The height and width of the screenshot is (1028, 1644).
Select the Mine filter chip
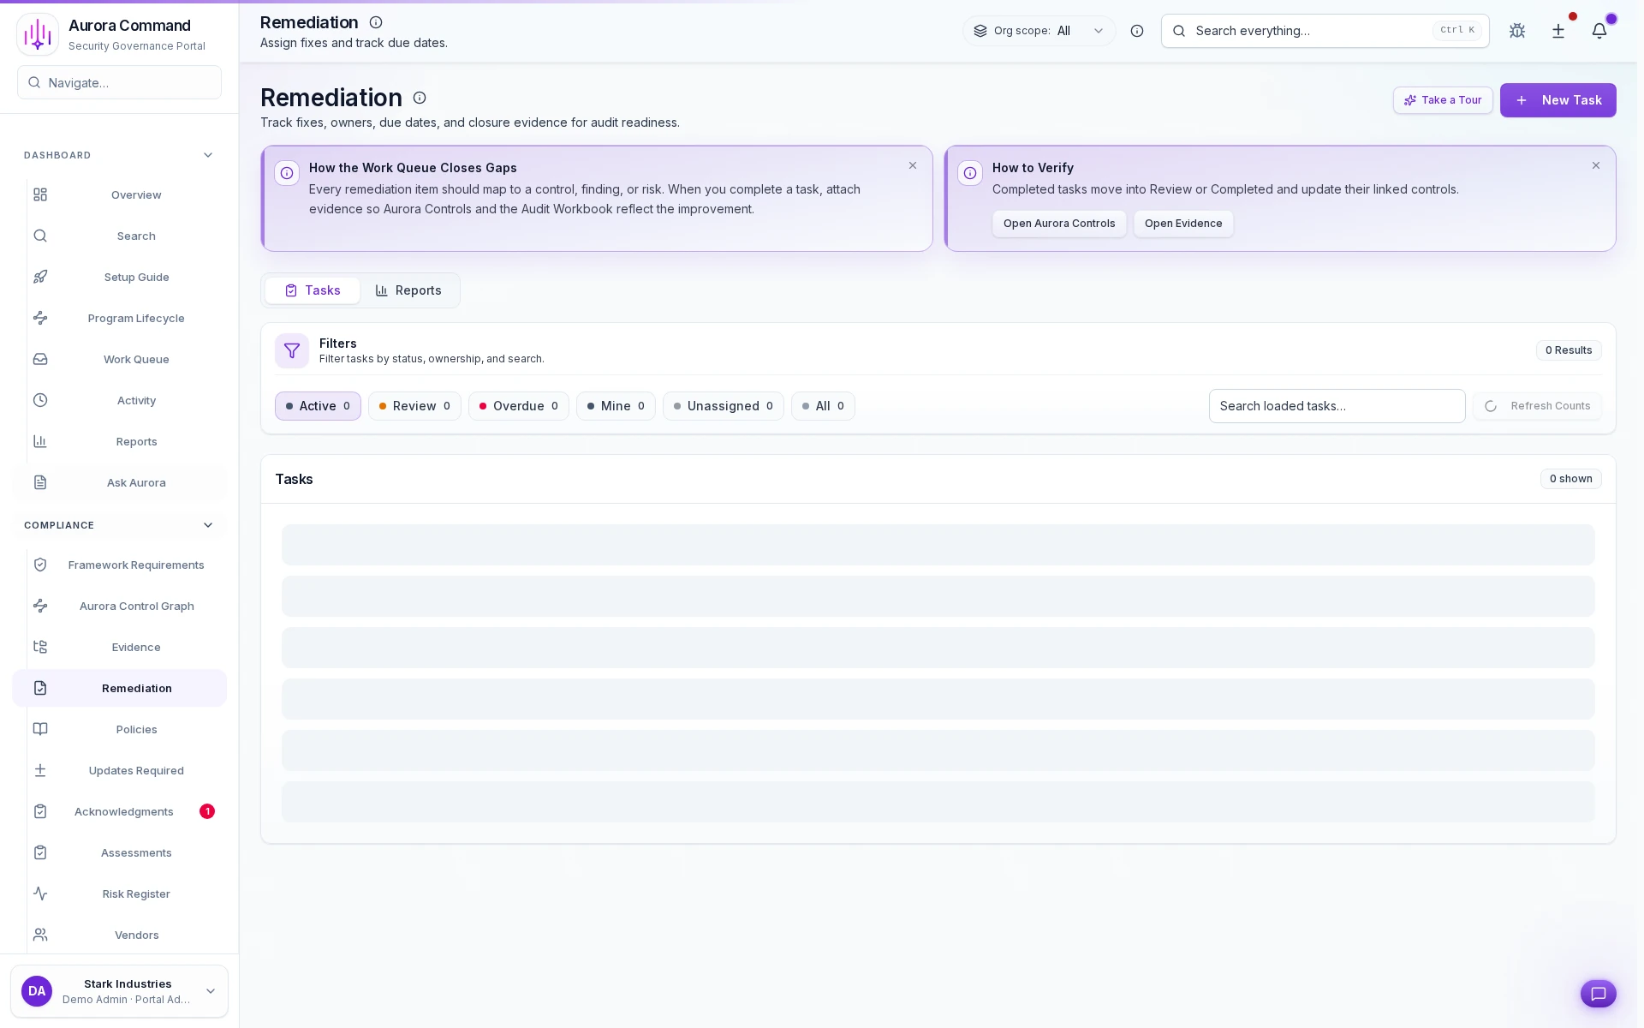(615, 406)
